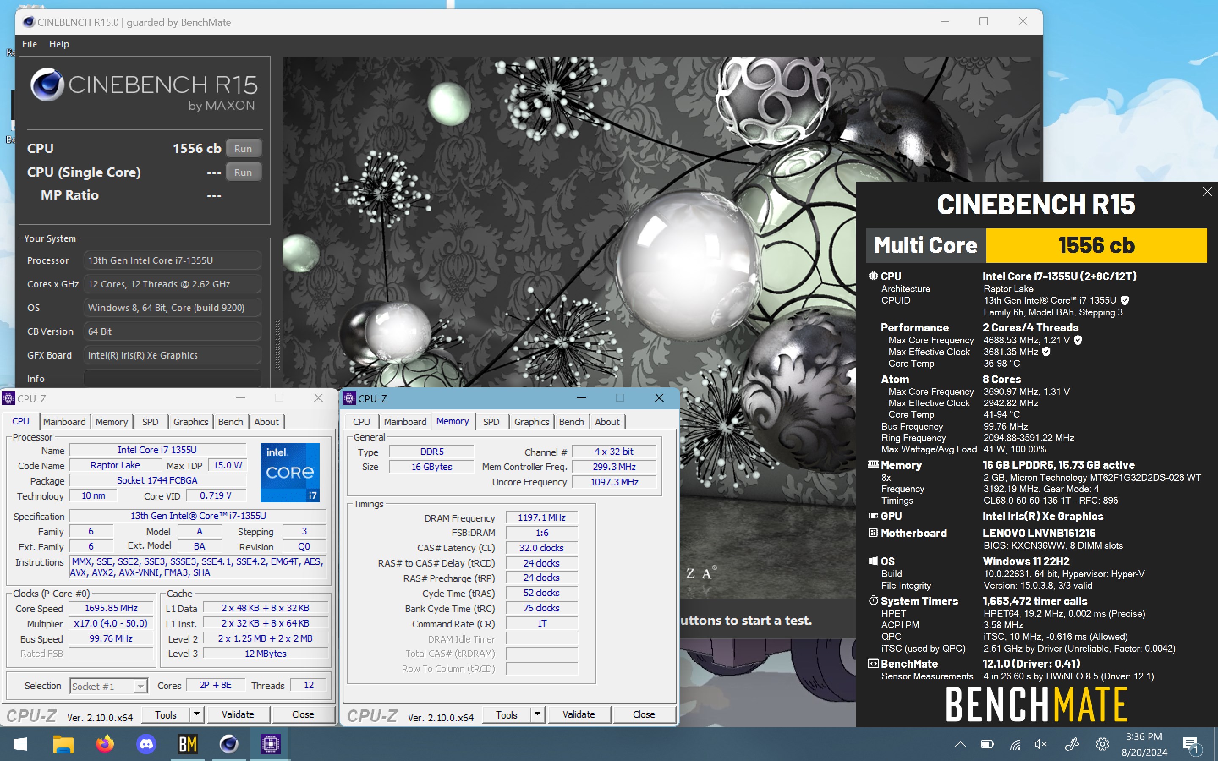Screen dimensions: 1218x761
Task: Click the Cinebench side panel splitter handle
Action: [277, 345]
